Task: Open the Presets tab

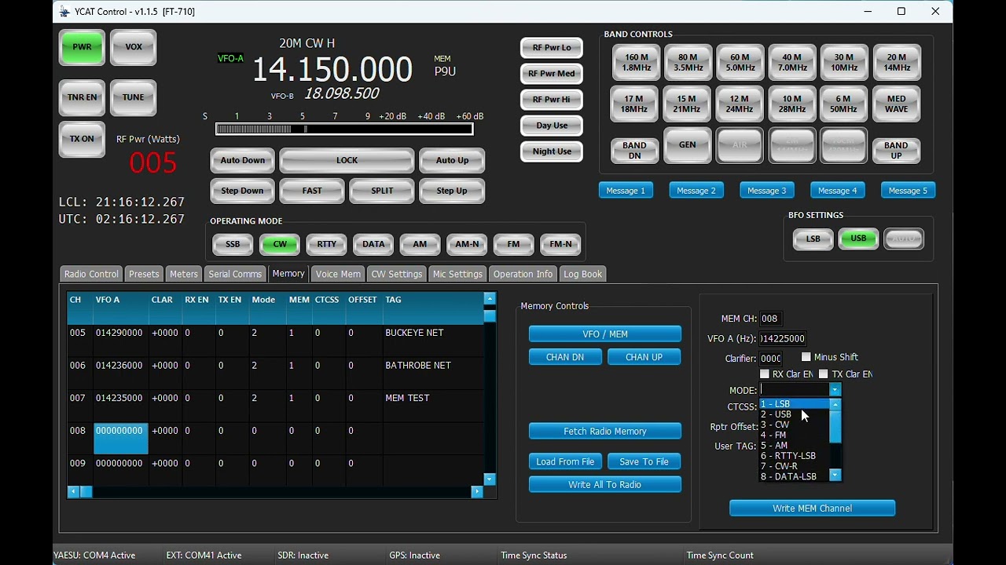Action: (144, 274)
